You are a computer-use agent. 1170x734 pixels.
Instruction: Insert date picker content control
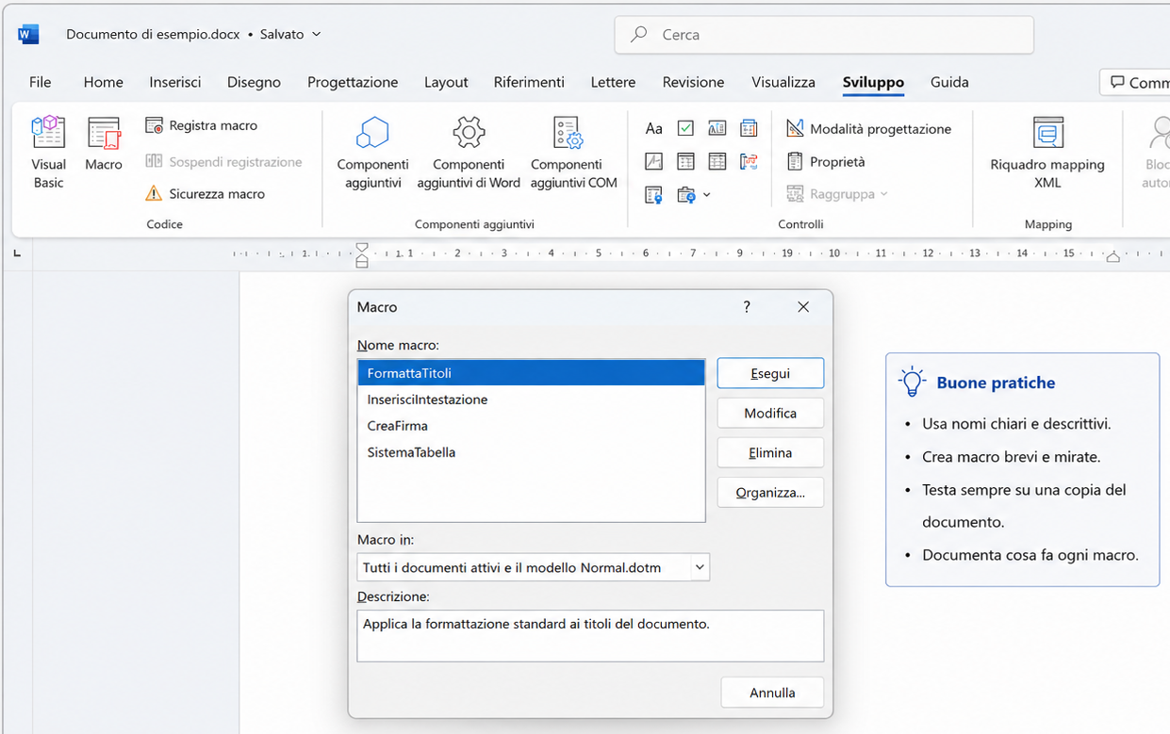click(750, 128)
